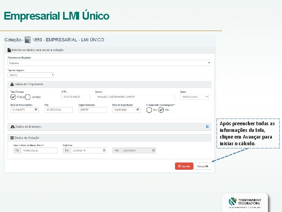Open calendar icon for Data de Expedição

coord(138,110)
